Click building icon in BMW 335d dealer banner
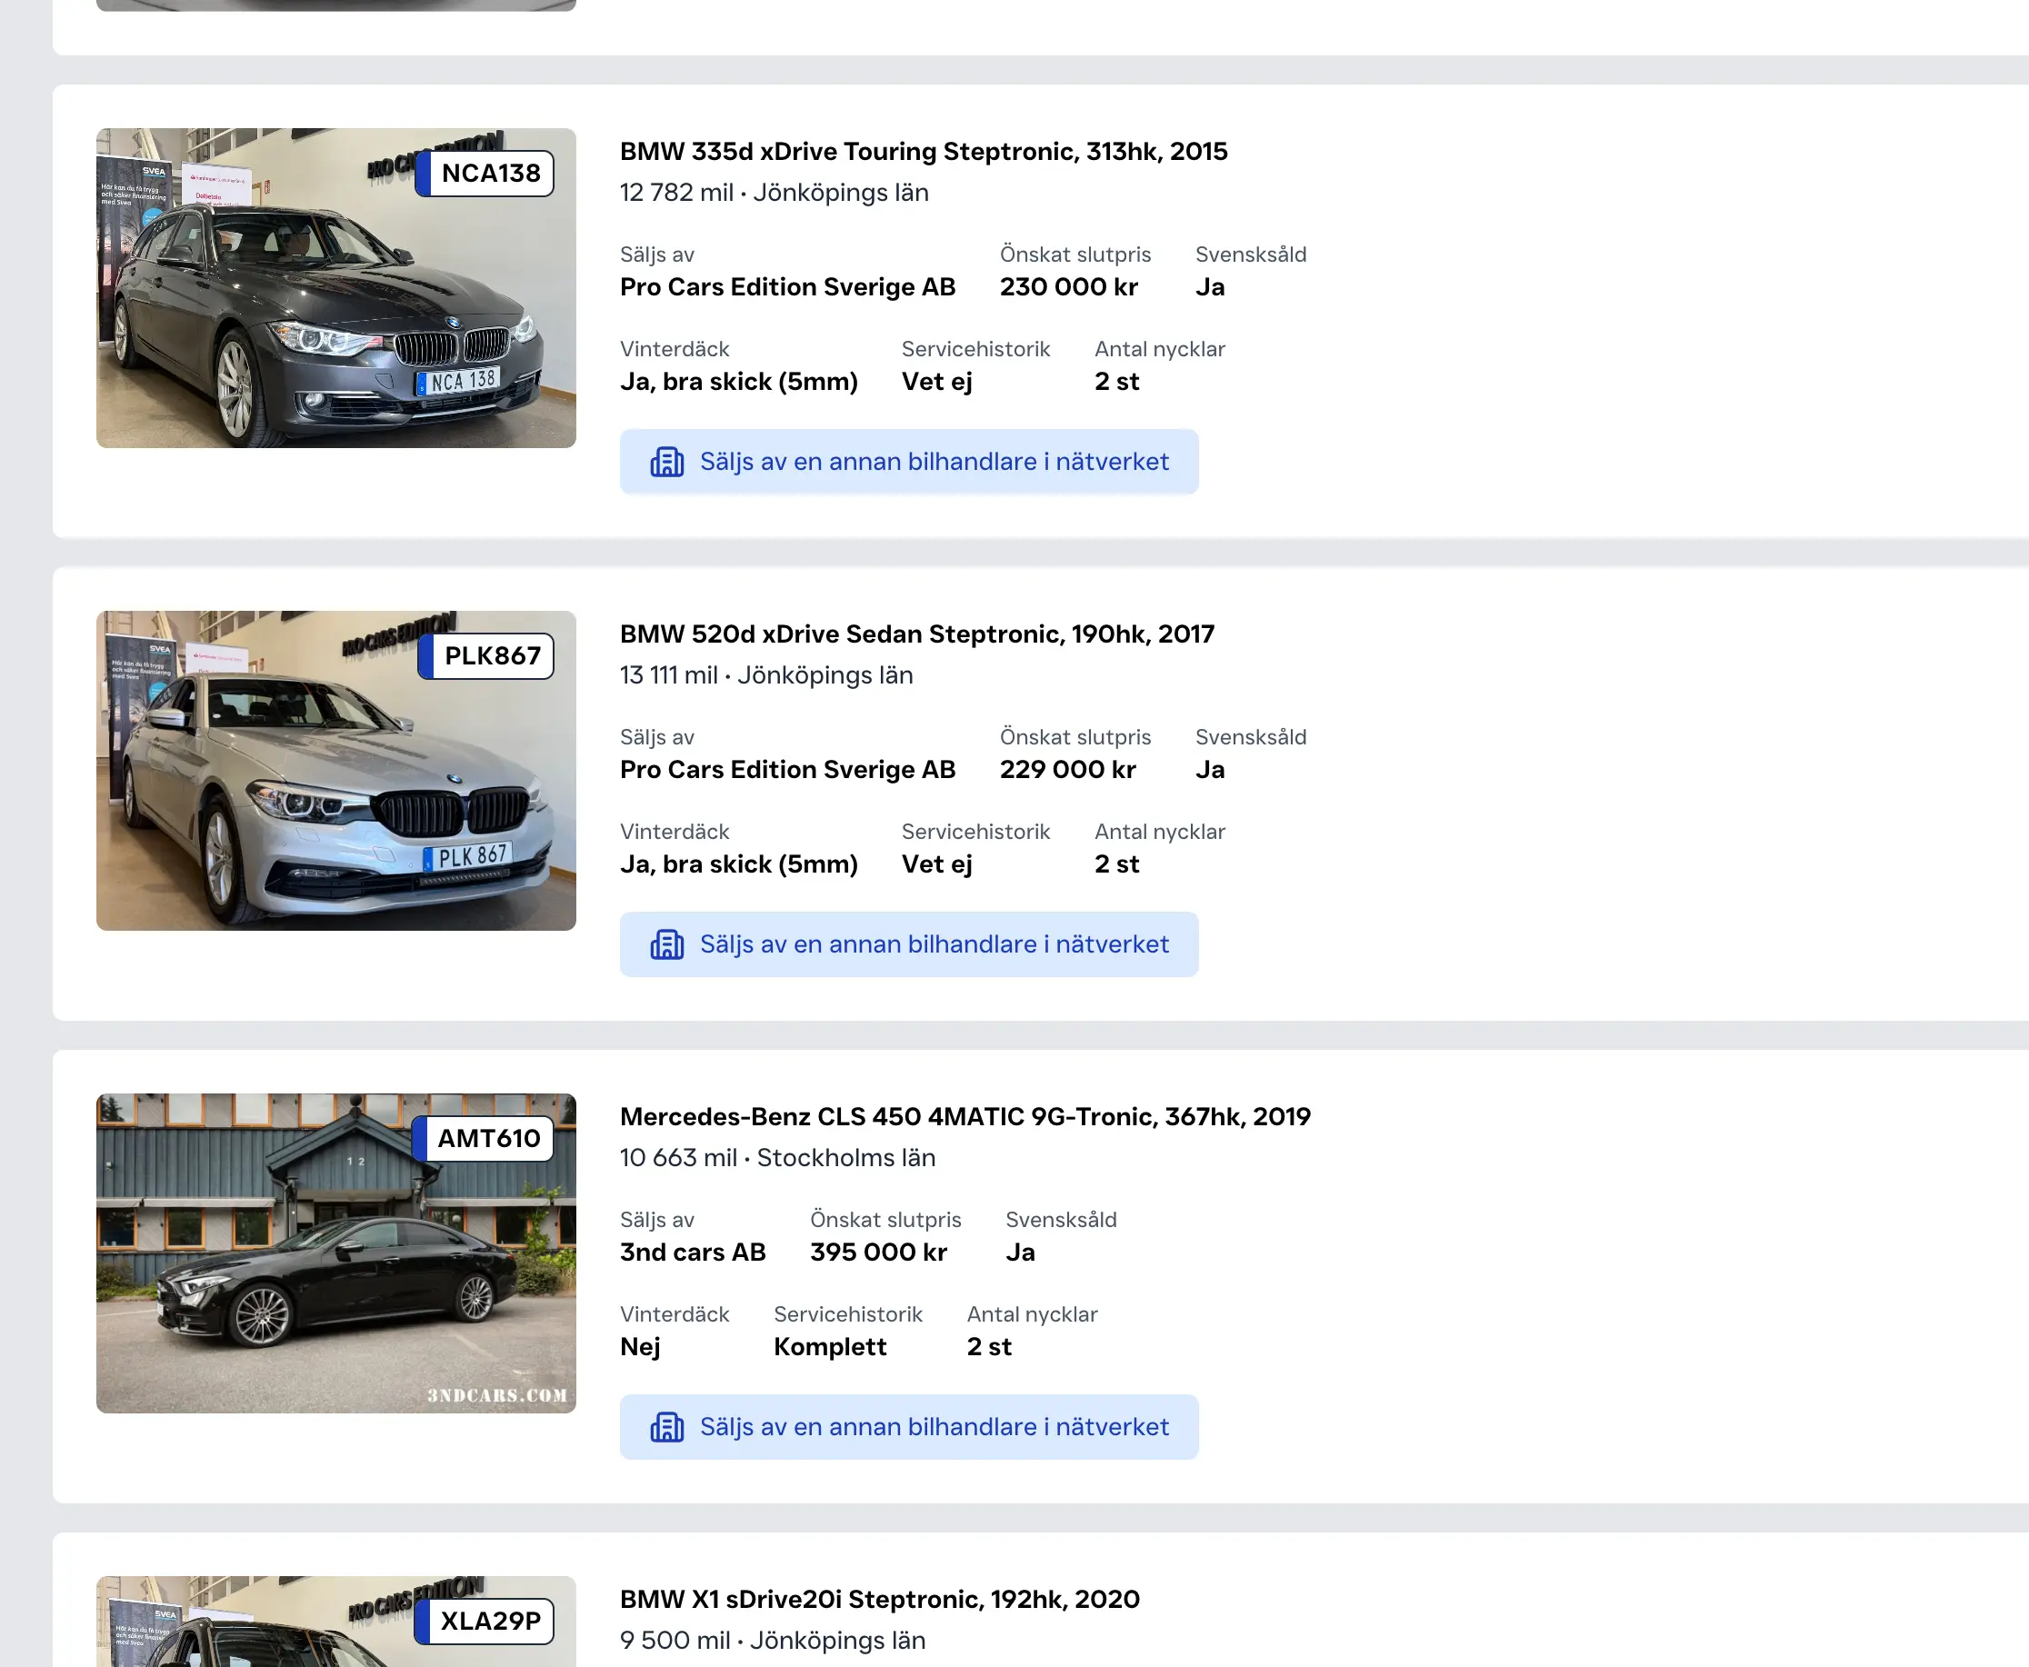 [666, 462]
